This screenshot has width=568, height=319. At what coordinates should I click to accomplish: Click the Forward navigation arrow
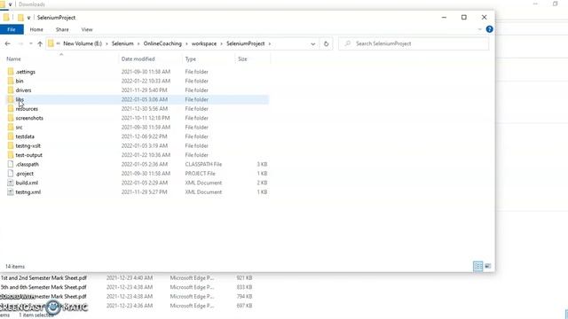20,43
